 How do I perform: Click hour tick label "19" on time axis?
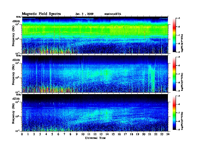click(x=137, y=134)
